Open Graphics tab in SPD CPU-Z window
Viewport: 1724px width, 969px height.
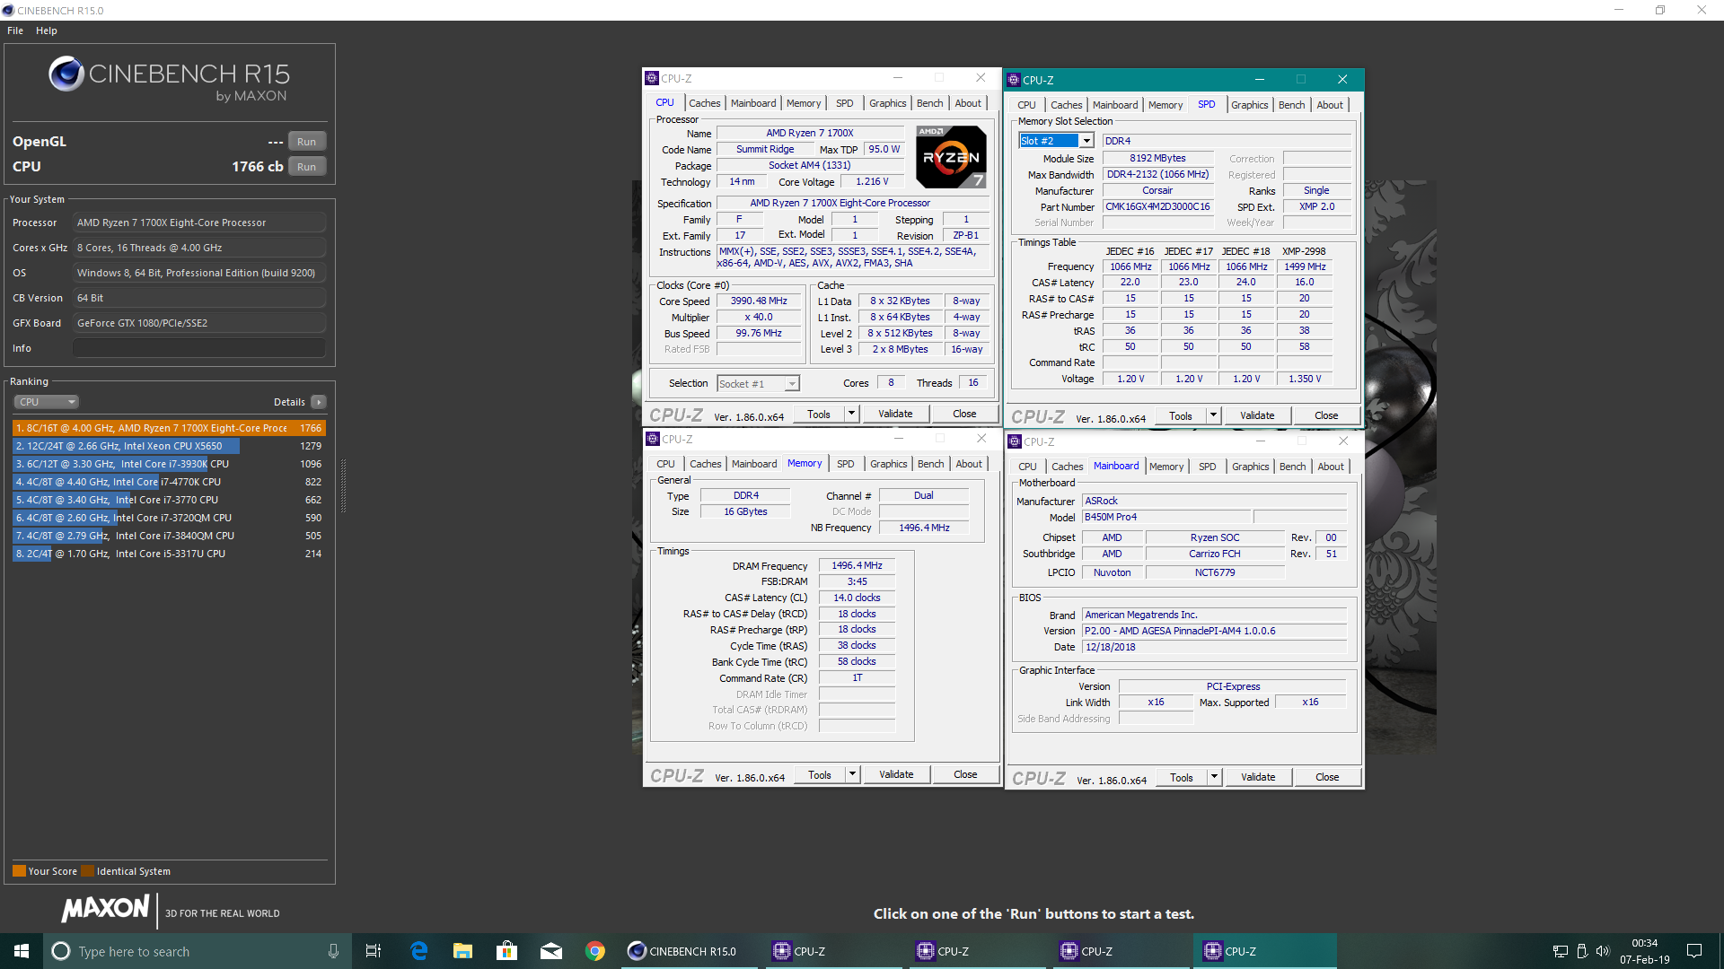[x=1250, y=105]
